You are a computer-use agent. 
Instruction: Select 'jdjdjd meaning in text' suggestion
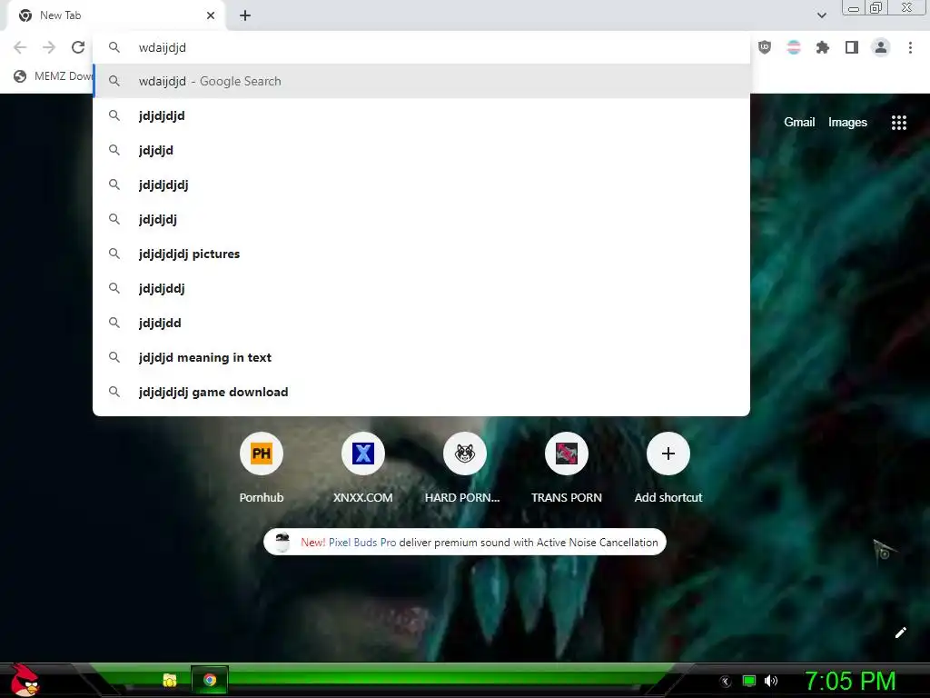tap(421, 357)
